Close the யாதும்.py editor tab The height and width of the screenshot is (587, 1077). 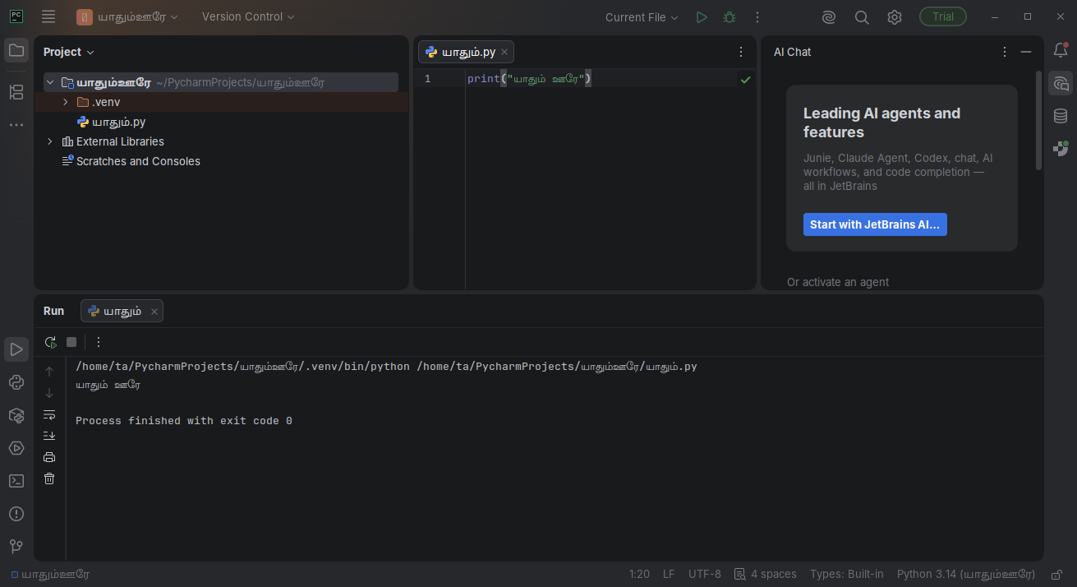click(x=504, y=52)
